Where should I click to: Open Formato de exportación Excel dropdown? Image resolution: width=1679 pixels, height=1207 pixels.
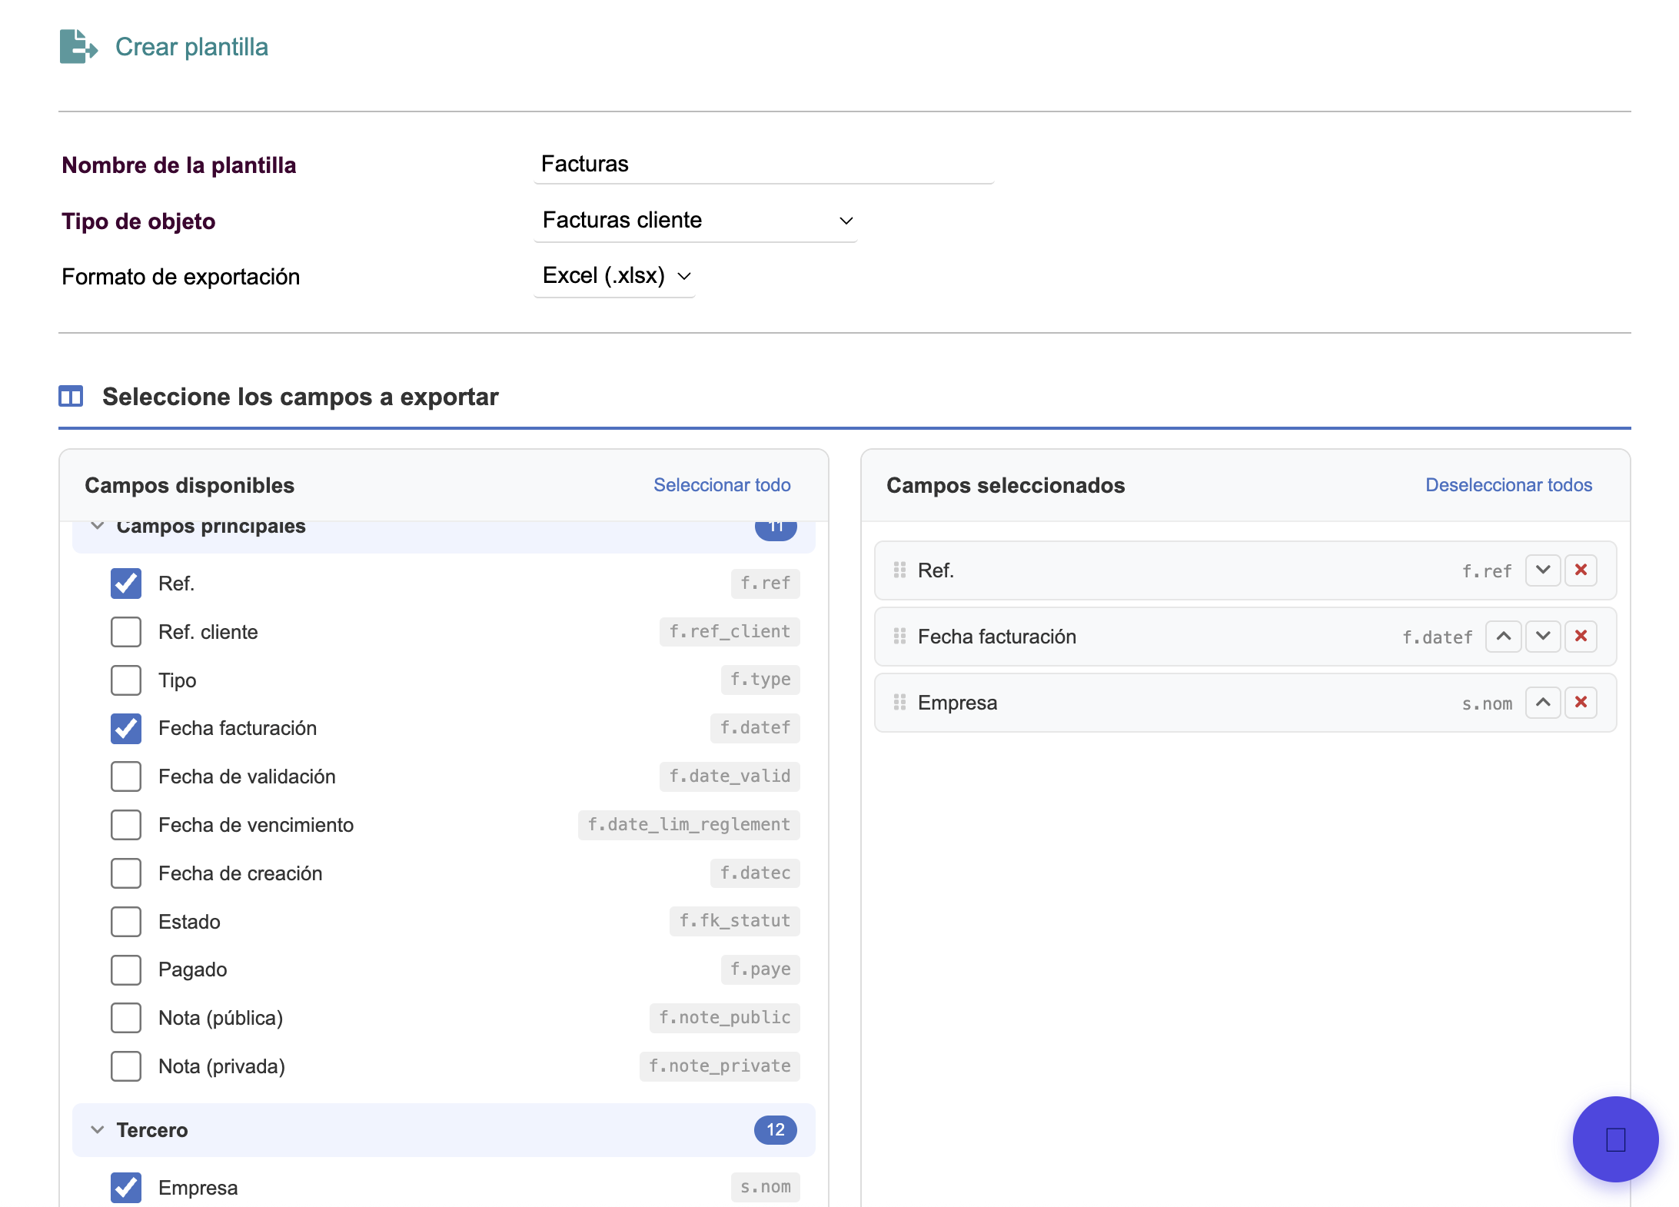pos(615,276)
